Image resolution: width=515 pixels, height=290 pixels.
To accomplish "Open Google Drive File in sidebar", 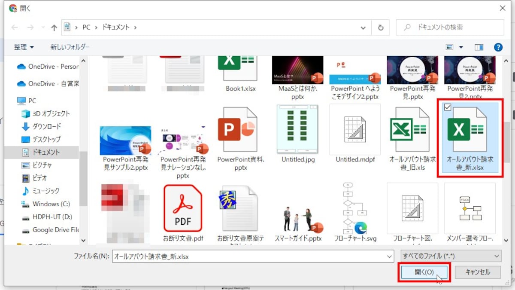I will click(50, 230).
